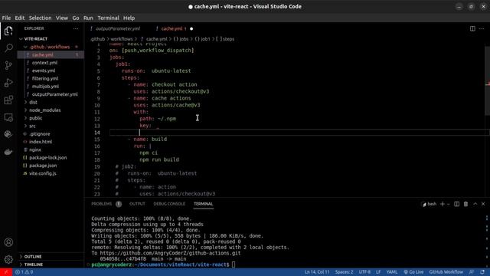Open Remote Explorer view
This screenshot has width=490, height=276.
pyautogui.click(x=8, y=117)
